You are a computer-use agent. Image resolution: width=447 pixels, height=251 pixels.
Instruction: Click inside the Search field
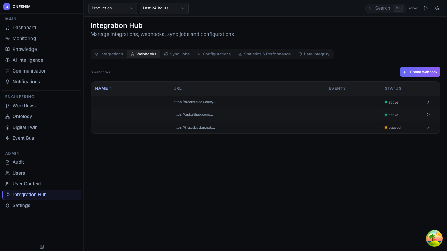[x=384, y=8]
